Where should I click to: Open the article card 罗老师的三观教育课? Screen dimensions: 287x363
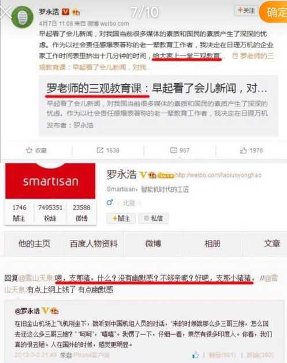[x=158, y=106]
